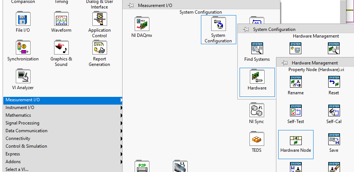The height and width of the screenshot is (172, 354).
Task: Open the File I/O palette
Action: 23,18
